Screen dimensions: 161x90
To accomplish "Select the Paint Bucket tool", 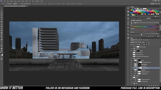I will tap(2, 33).
